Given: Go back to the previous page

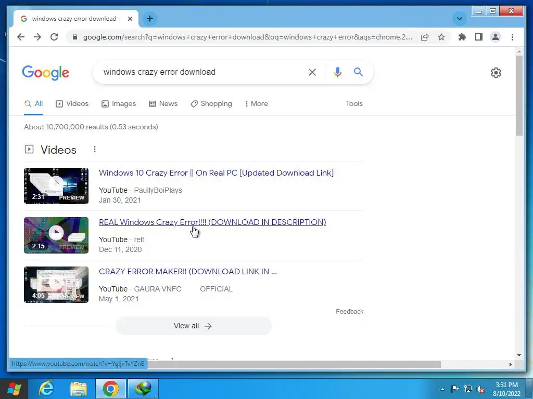Looking at the screenshot, I should pyautogui.click(x=21, y=37).
